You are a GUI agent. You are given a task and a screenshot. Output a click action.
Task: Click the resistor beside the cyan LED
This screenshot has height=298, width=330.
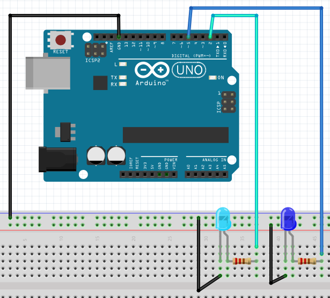pos(242,261)
